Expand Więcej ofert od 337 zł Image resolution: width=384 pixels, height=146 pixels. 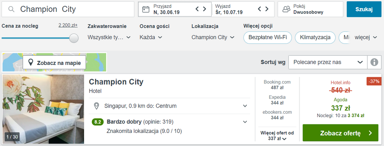click(277, 136)
